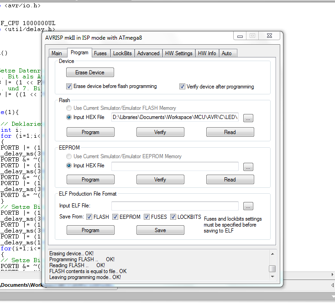Click the Input ELF File field
This screenshot has height=305, width=335.
(x=175, y=206)
